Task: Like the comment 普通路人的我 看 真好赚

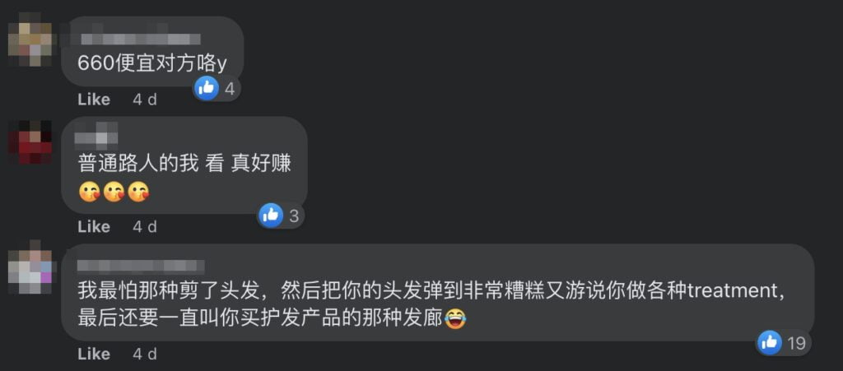Action: [94, 226]
